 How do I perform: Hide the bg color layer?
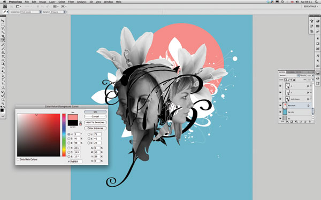280,112
